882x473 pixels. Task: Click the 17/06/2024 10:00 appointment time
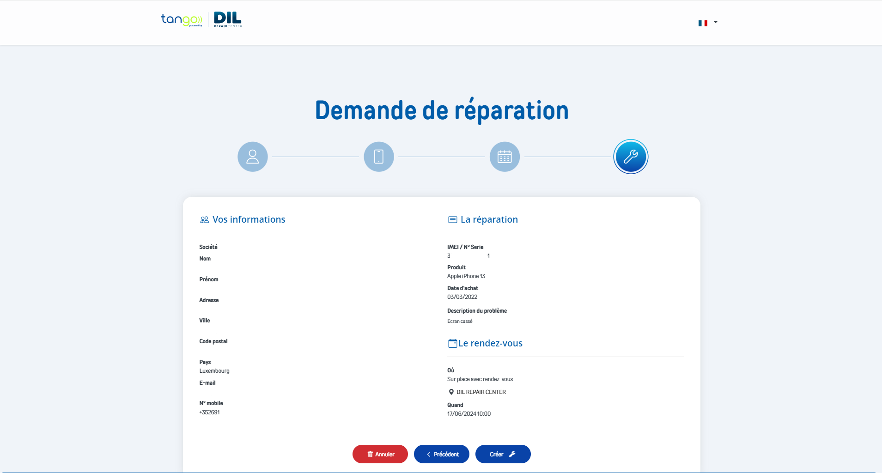click(469, 414)
